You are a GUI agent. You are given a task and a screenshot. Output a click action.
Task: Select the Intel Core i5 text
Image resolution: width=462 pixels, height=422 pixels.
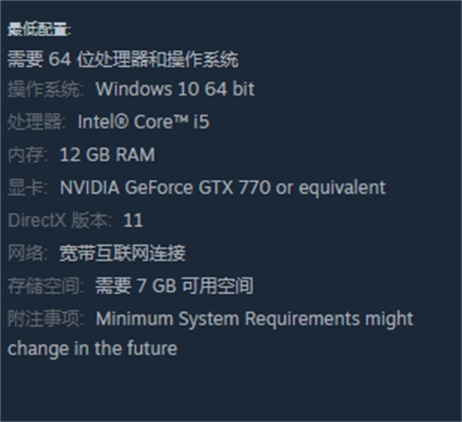pos(143,121)
